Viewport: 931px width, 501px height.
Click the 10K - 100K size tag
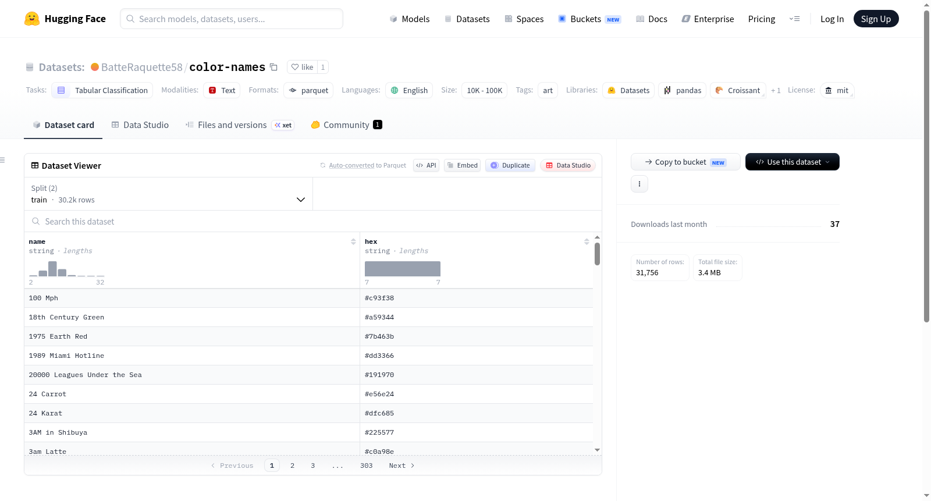pyautogui.click(x=484, y=90)
